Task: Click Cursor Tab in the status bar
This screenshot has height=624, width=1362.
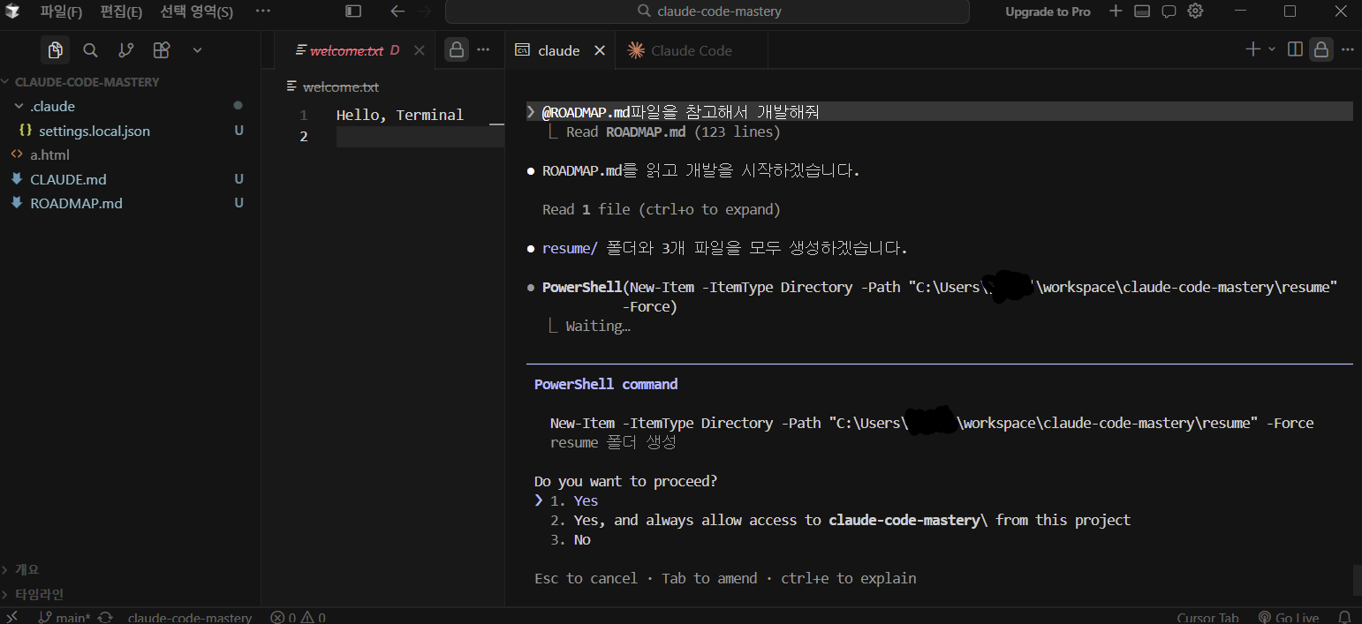Action: pos(1207,617)
